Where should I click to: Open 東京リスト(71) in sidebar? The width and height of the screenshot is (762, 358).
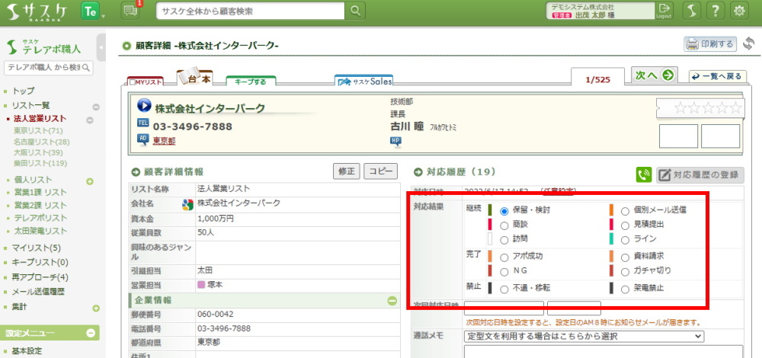39,131
